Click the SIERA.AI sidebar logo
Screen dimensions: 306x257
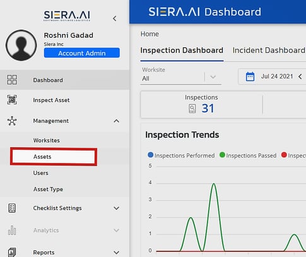tap(67, 16)
